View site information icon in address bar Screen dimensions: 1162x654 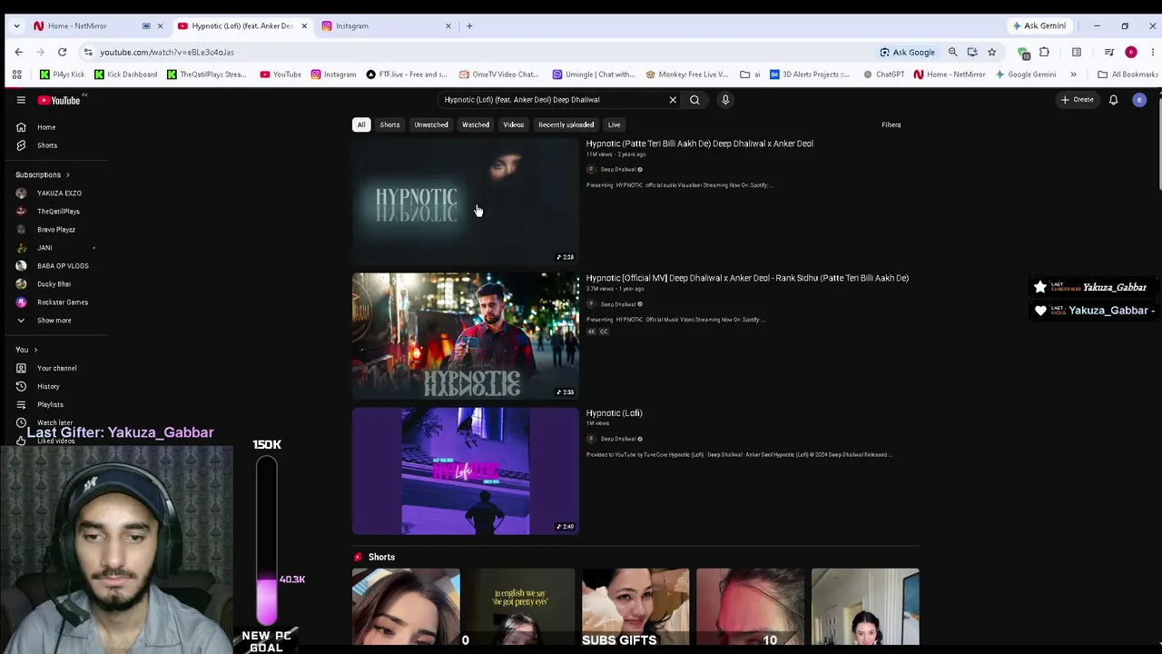tap(87, 52)
